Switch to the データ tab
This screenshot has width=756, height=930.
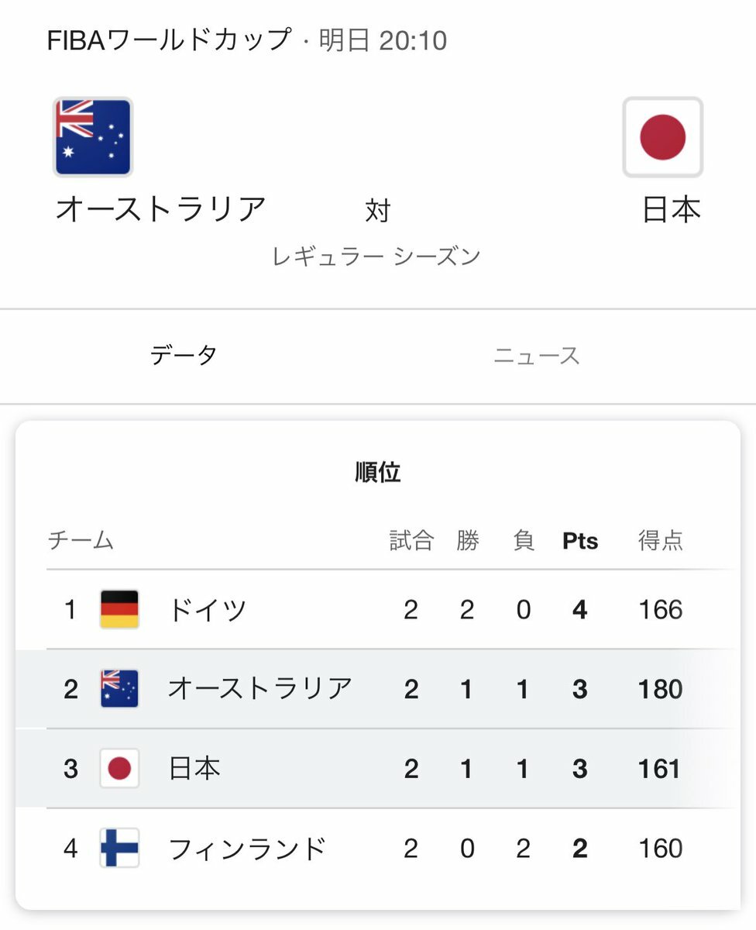(184, 356)
